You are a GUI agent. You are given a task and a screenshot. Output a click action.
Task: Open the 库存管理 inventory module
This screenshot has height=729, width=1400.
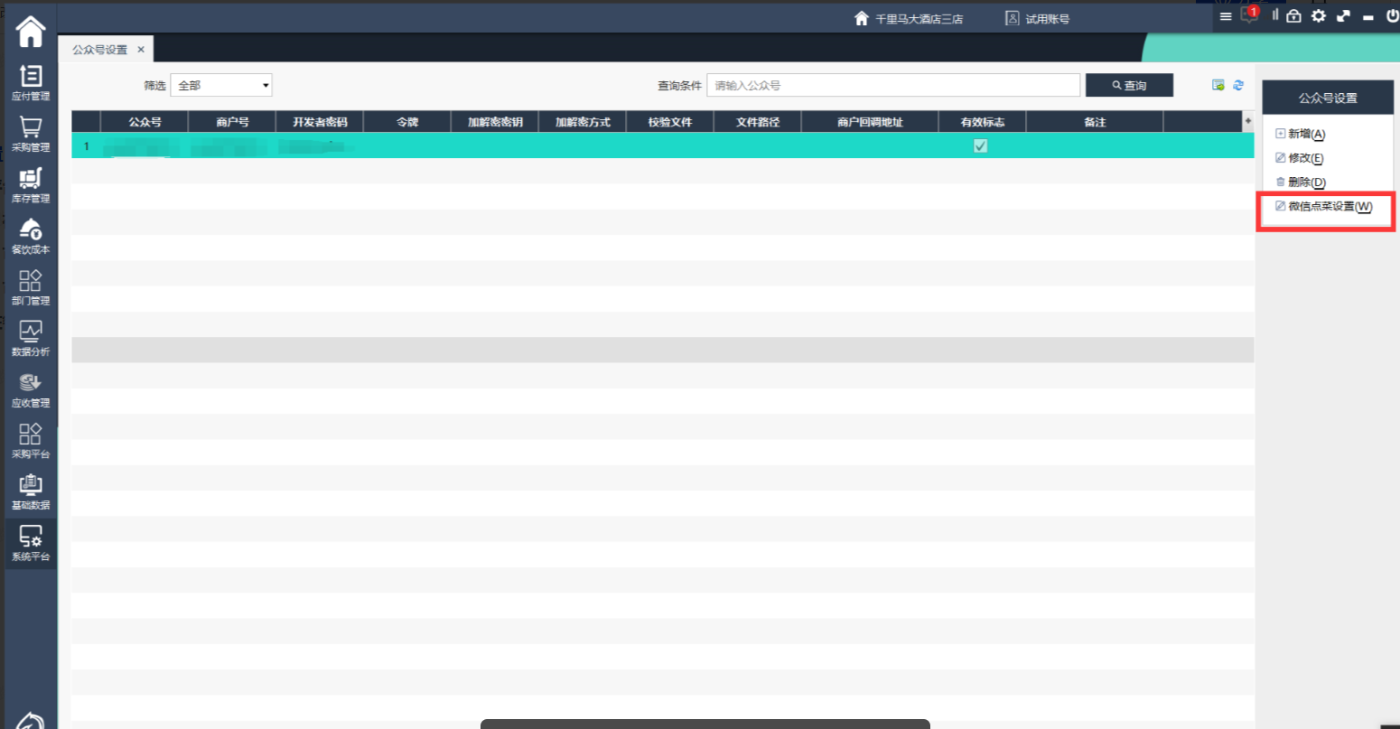pyautogui.click(x=30, y=183)
